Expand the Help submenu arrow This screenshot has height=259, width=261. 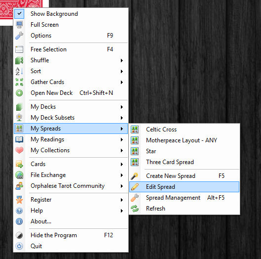coord(122,211)
